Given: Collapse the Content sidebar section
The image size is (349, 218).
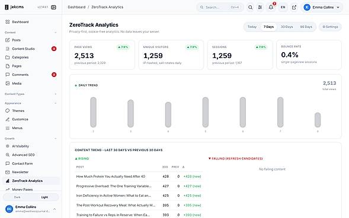Looking at the screenshot, I should click(56, 33).
